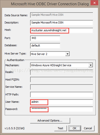100x135 pixels.
Task: Click the Host FQDN input field
Action: point(61,80)
